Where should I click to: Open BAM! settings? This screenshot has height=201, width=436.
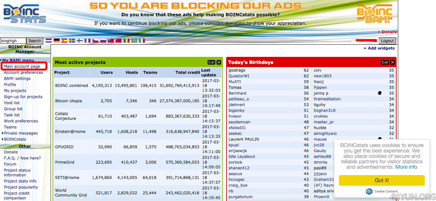point(17,79)
